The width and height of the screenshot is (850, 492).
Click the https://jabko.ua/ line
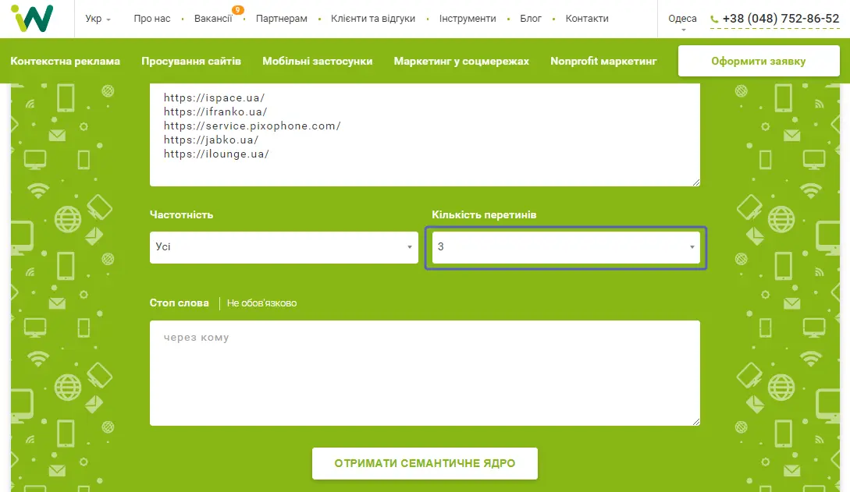(211, 140)
